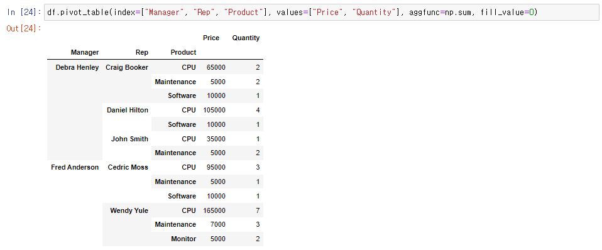Select the Debra Henley manager cell
Screen dimensions: 602x250
point(77,67)
